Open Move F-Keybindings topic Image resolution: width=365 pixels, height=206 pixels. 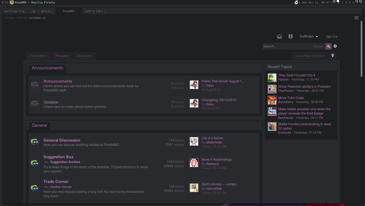pyautogui.click(x=217, y=160)
